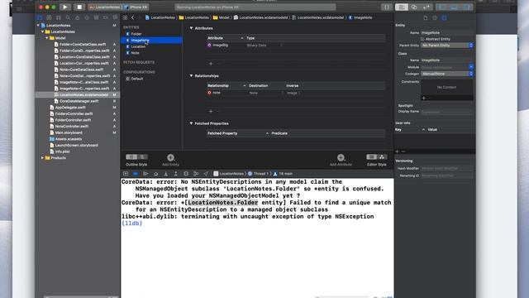
Task: Click the Debug Memory Graph icon
Action: click(x=196, y=174)
